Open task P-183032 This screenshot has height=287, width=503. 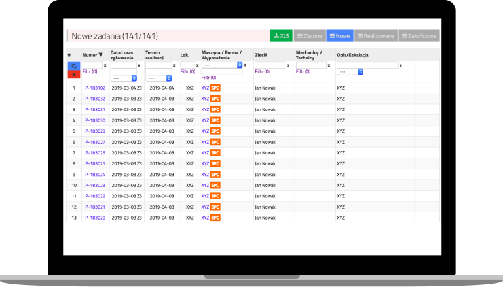95,99
